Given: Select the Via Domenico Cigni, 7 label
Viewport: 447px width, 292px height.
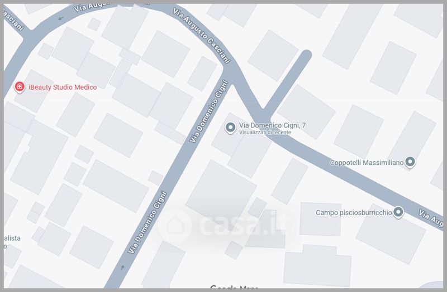Looking at the screenshot, I should coord(272,125).
